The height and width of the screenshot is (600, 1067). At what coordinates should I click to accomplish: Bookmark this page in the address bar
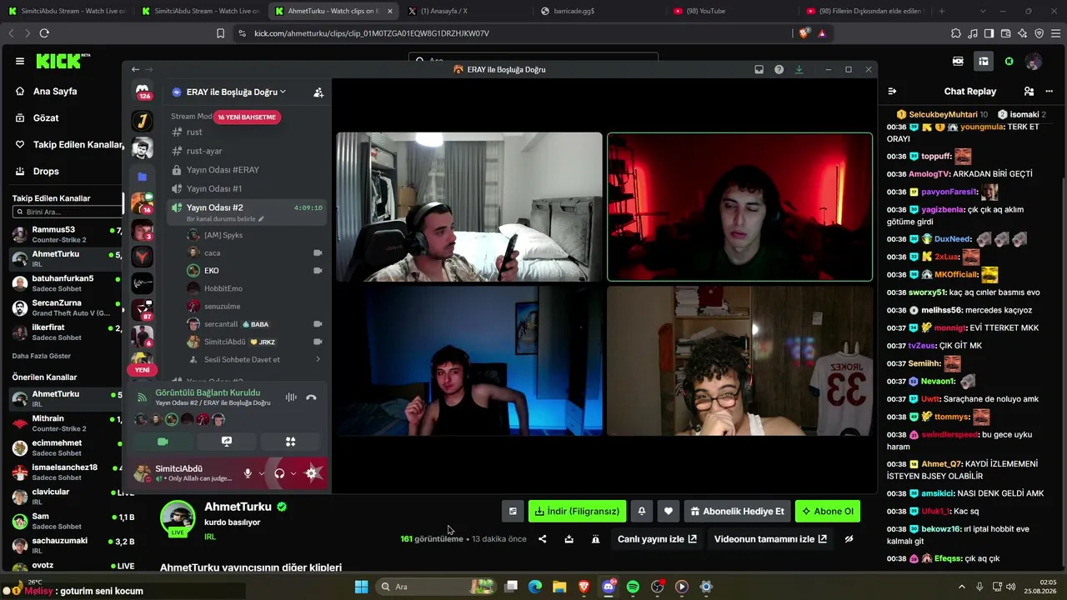[x=220, y=33]
